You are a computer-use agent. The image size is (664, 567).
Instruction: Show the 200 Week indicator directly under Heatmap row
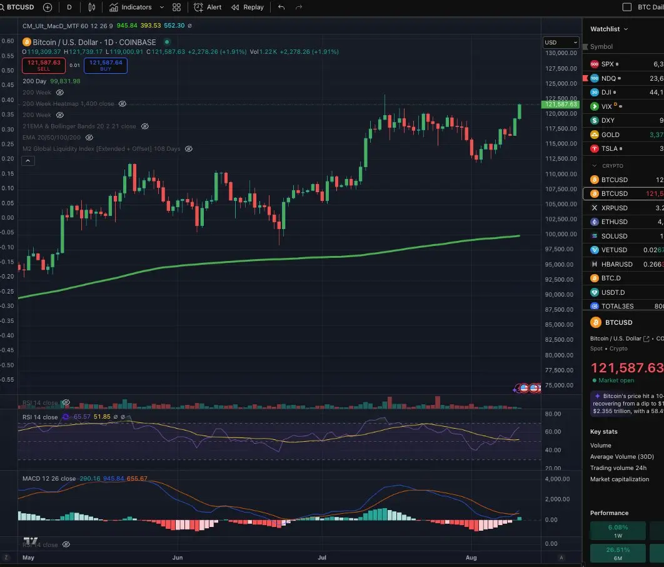[x=60, y=115]
